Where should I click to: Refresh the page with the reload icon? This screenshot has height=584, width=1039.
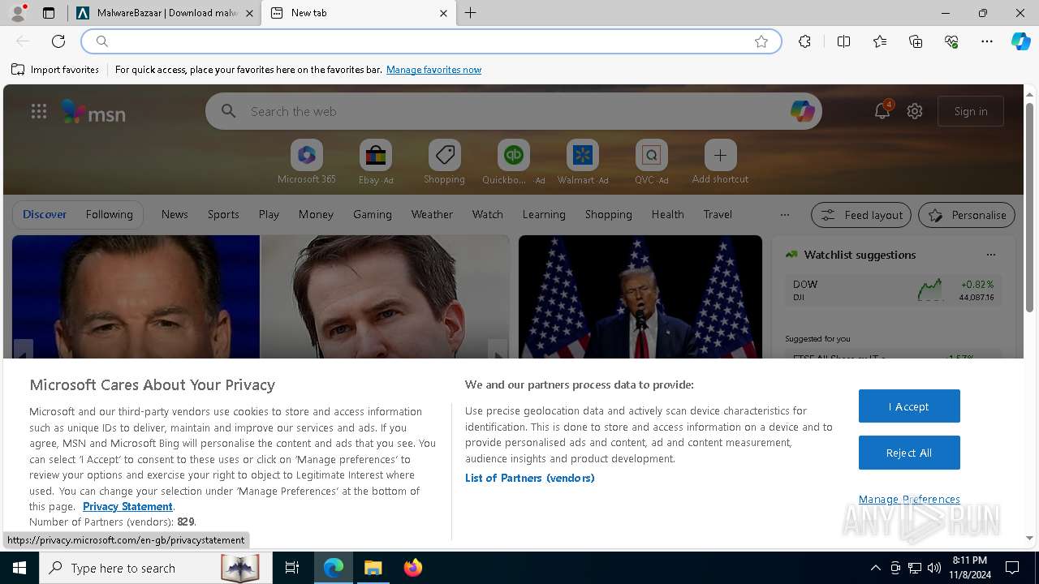tap(58, 41)
